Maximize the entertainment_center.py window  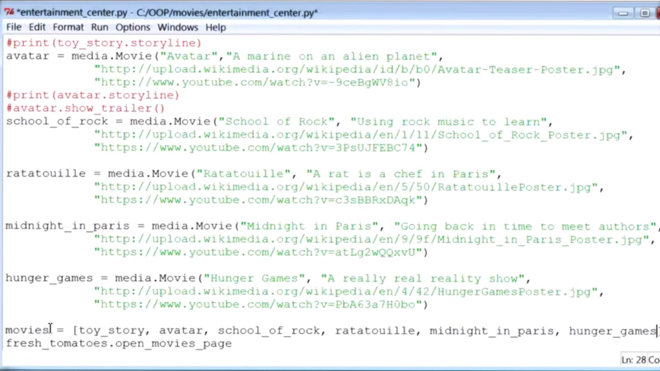pos(645,13)
